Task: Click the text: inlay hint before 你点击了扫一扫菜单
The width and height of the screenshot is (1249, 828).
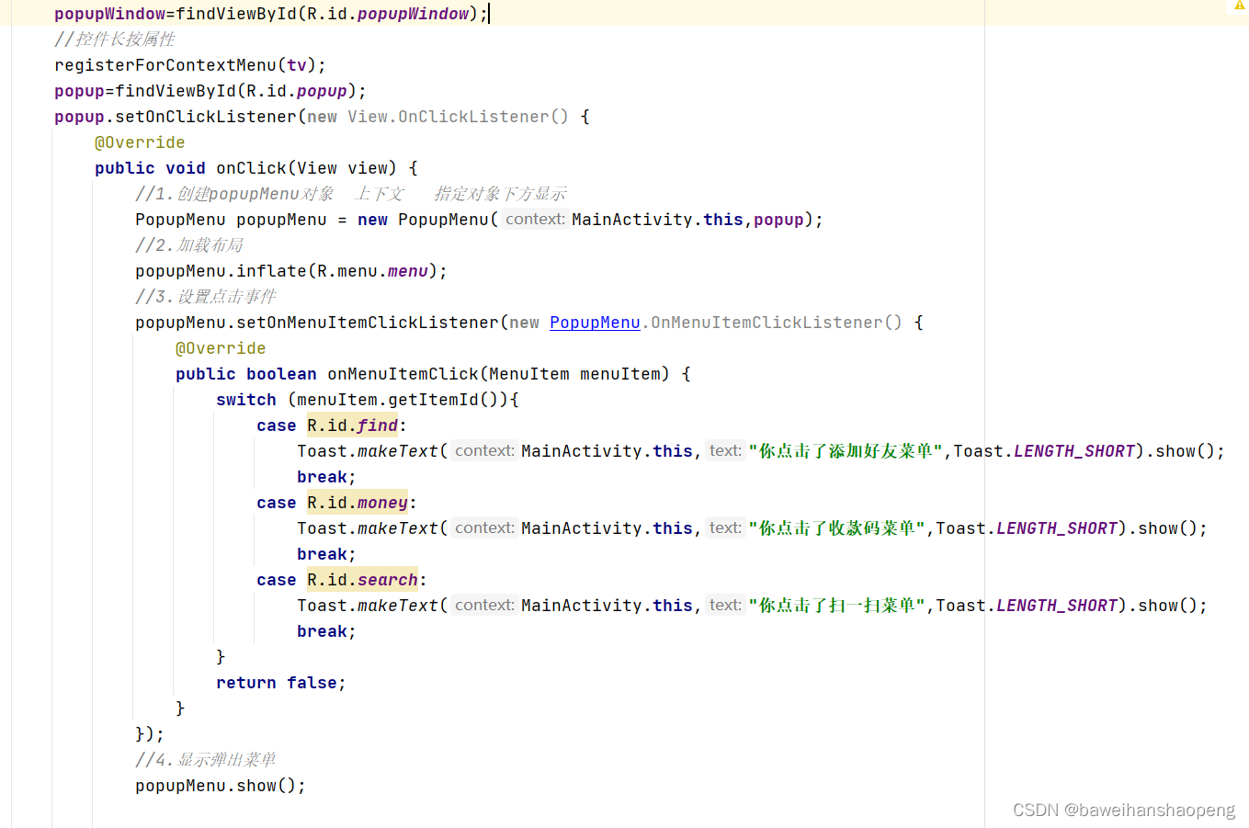Action: (x=724, y=605)
